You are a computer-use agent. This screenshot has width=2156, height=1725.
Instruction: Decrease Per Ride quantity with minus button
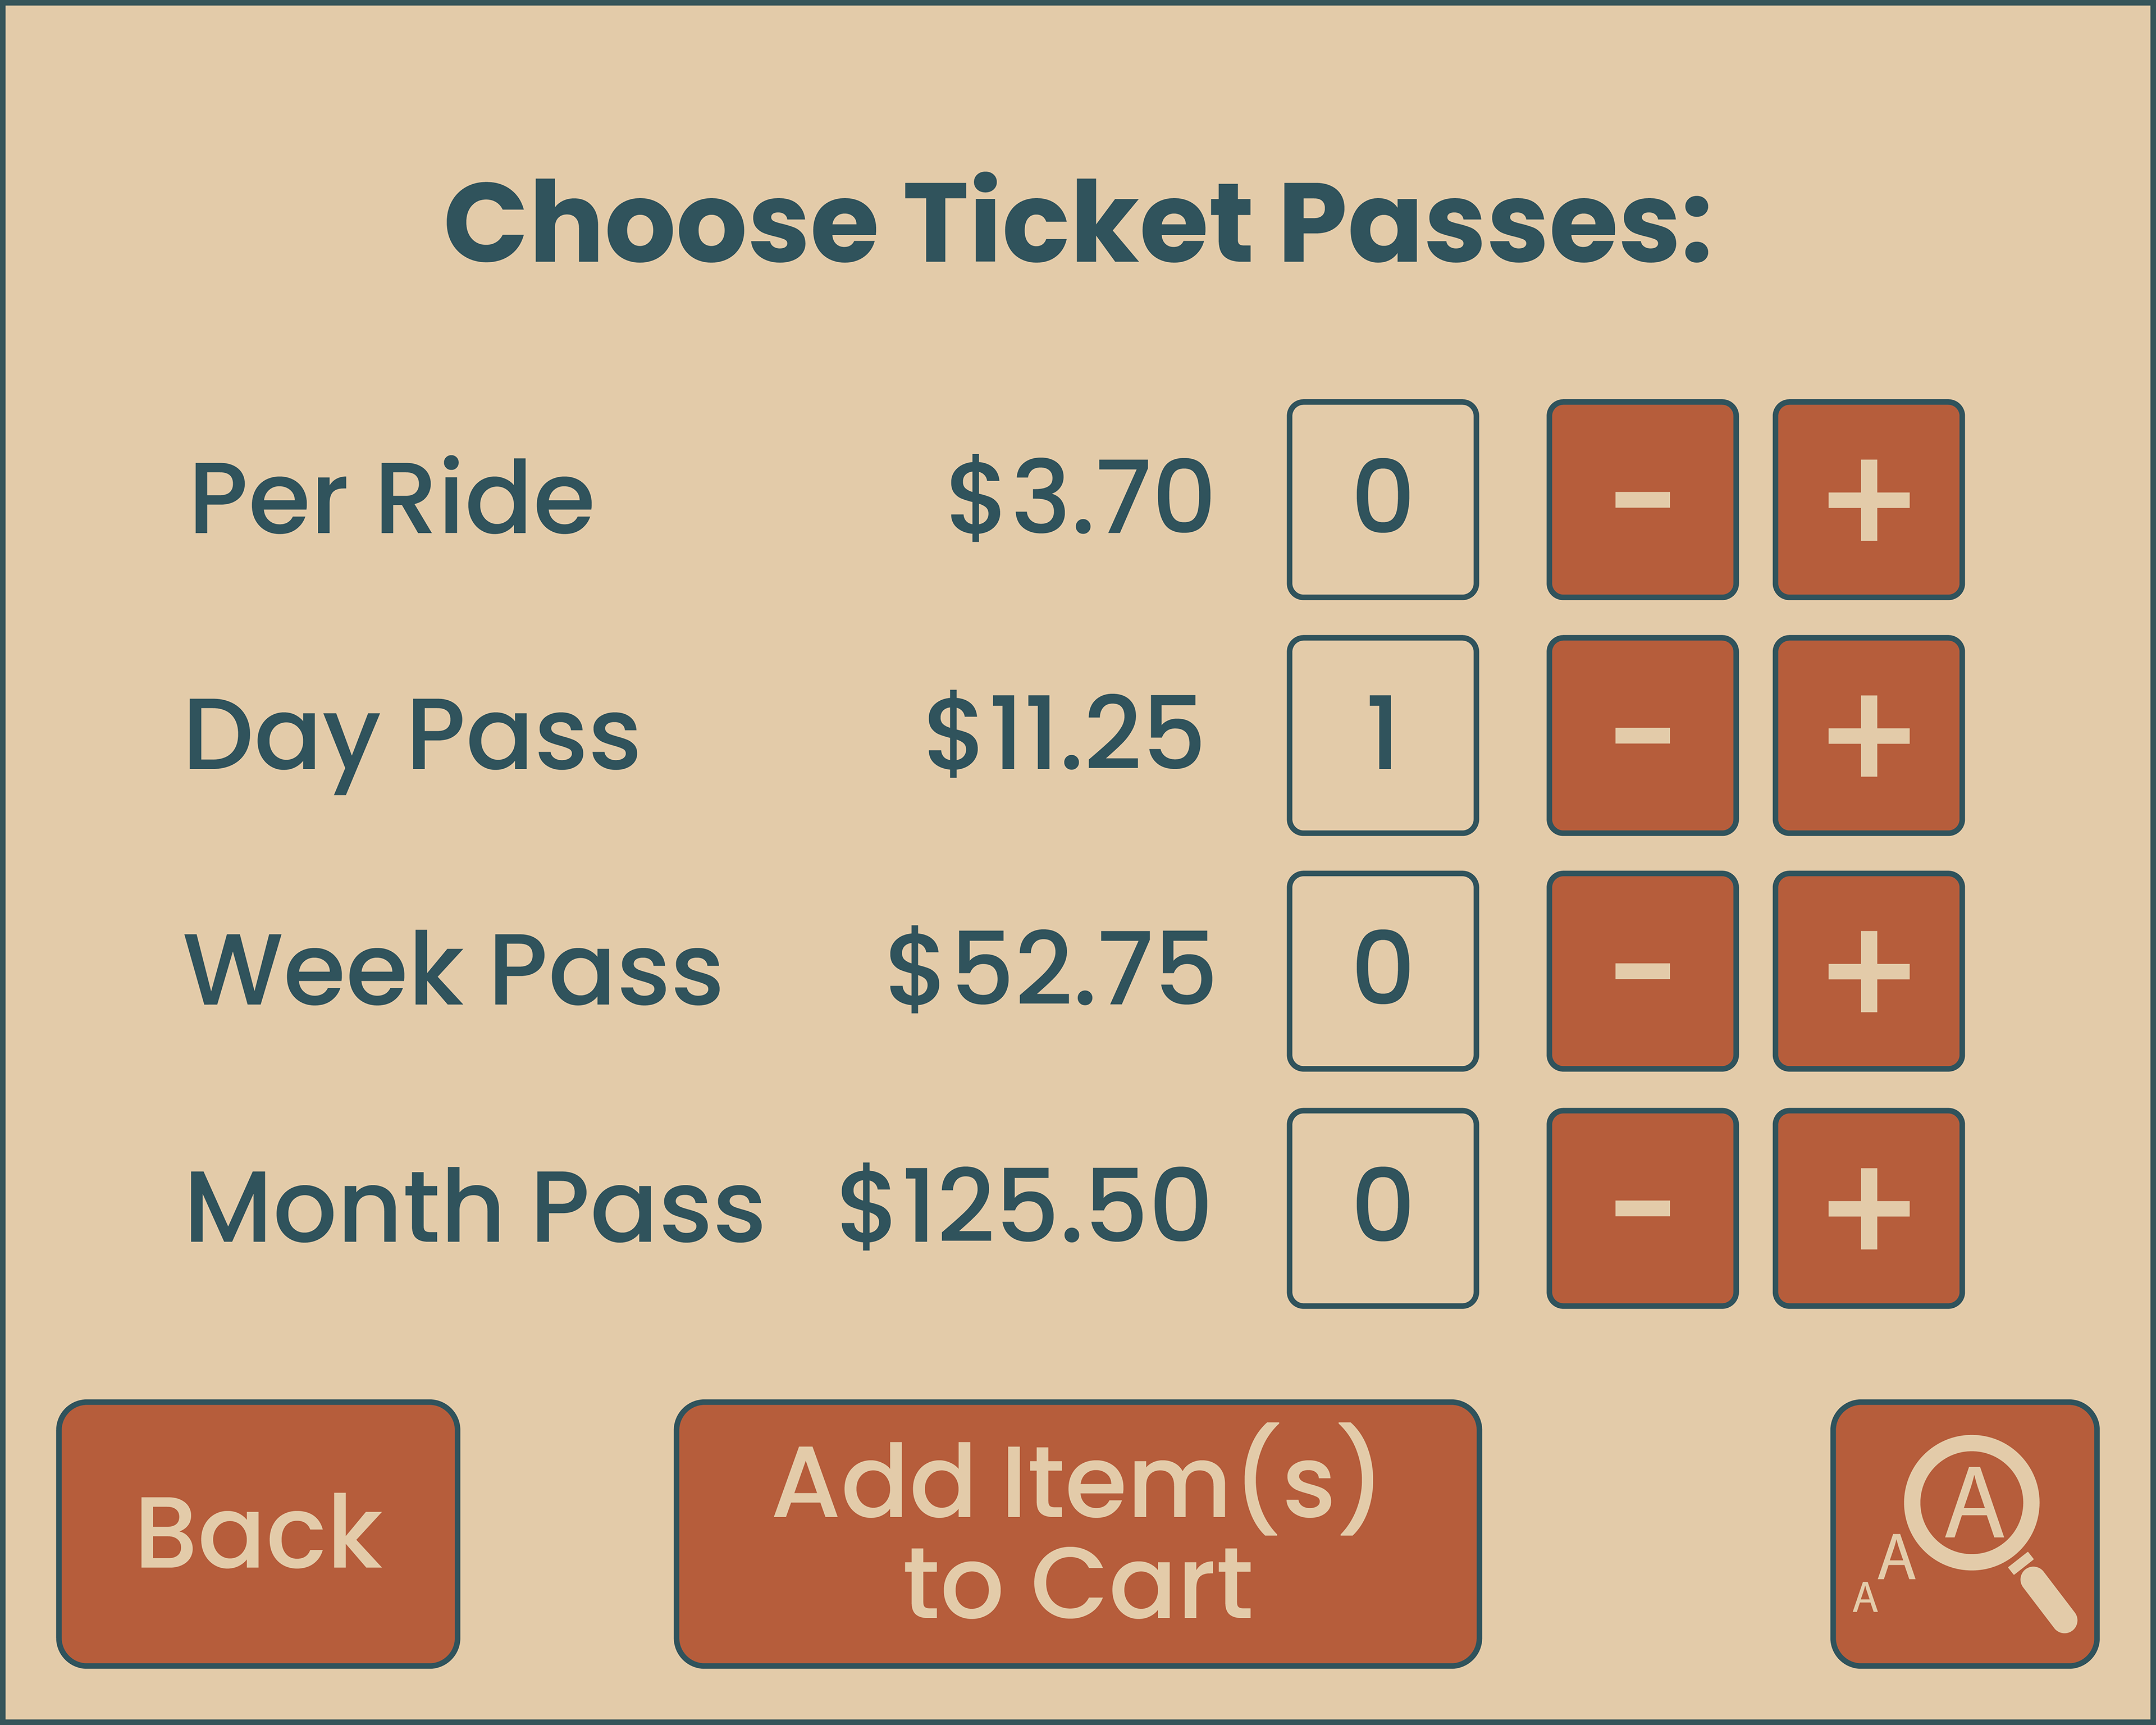tap(1642, 500)
